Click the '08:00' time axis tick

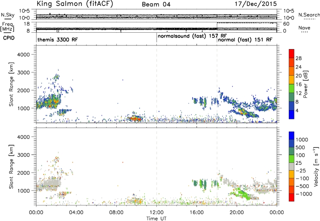[x=116, y=213]
